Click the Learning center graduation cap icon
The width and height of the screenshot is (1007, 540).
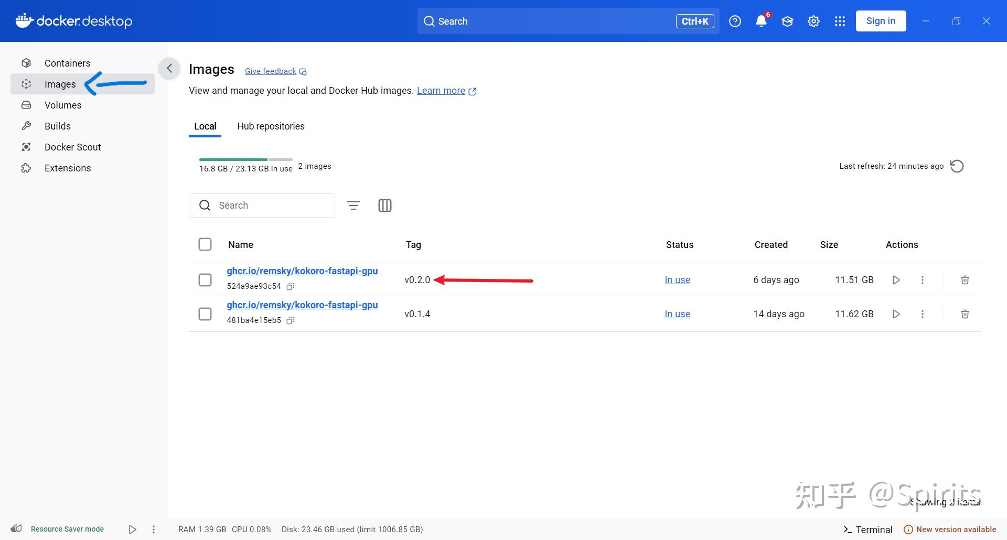click(x=787, y=21)
